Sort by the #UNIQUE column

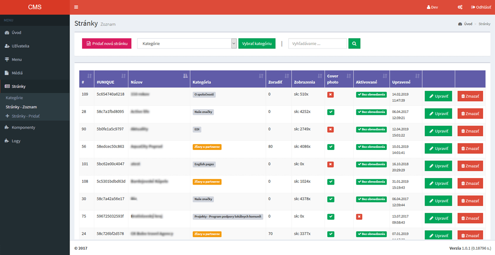click(111, 79)
